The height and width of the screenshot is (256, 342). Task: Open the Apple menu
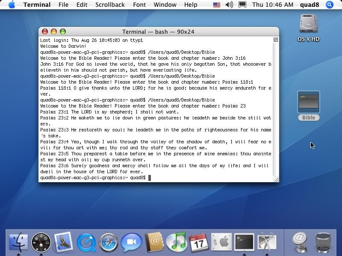point(12,5)
